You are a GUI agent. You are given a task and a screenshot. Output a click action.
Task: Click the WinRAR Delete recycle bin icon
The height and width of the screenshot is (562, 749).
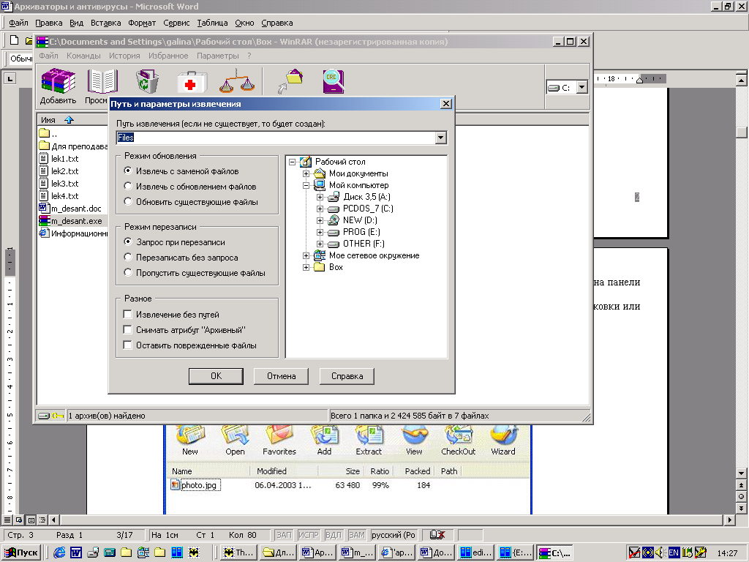point(147,81)
